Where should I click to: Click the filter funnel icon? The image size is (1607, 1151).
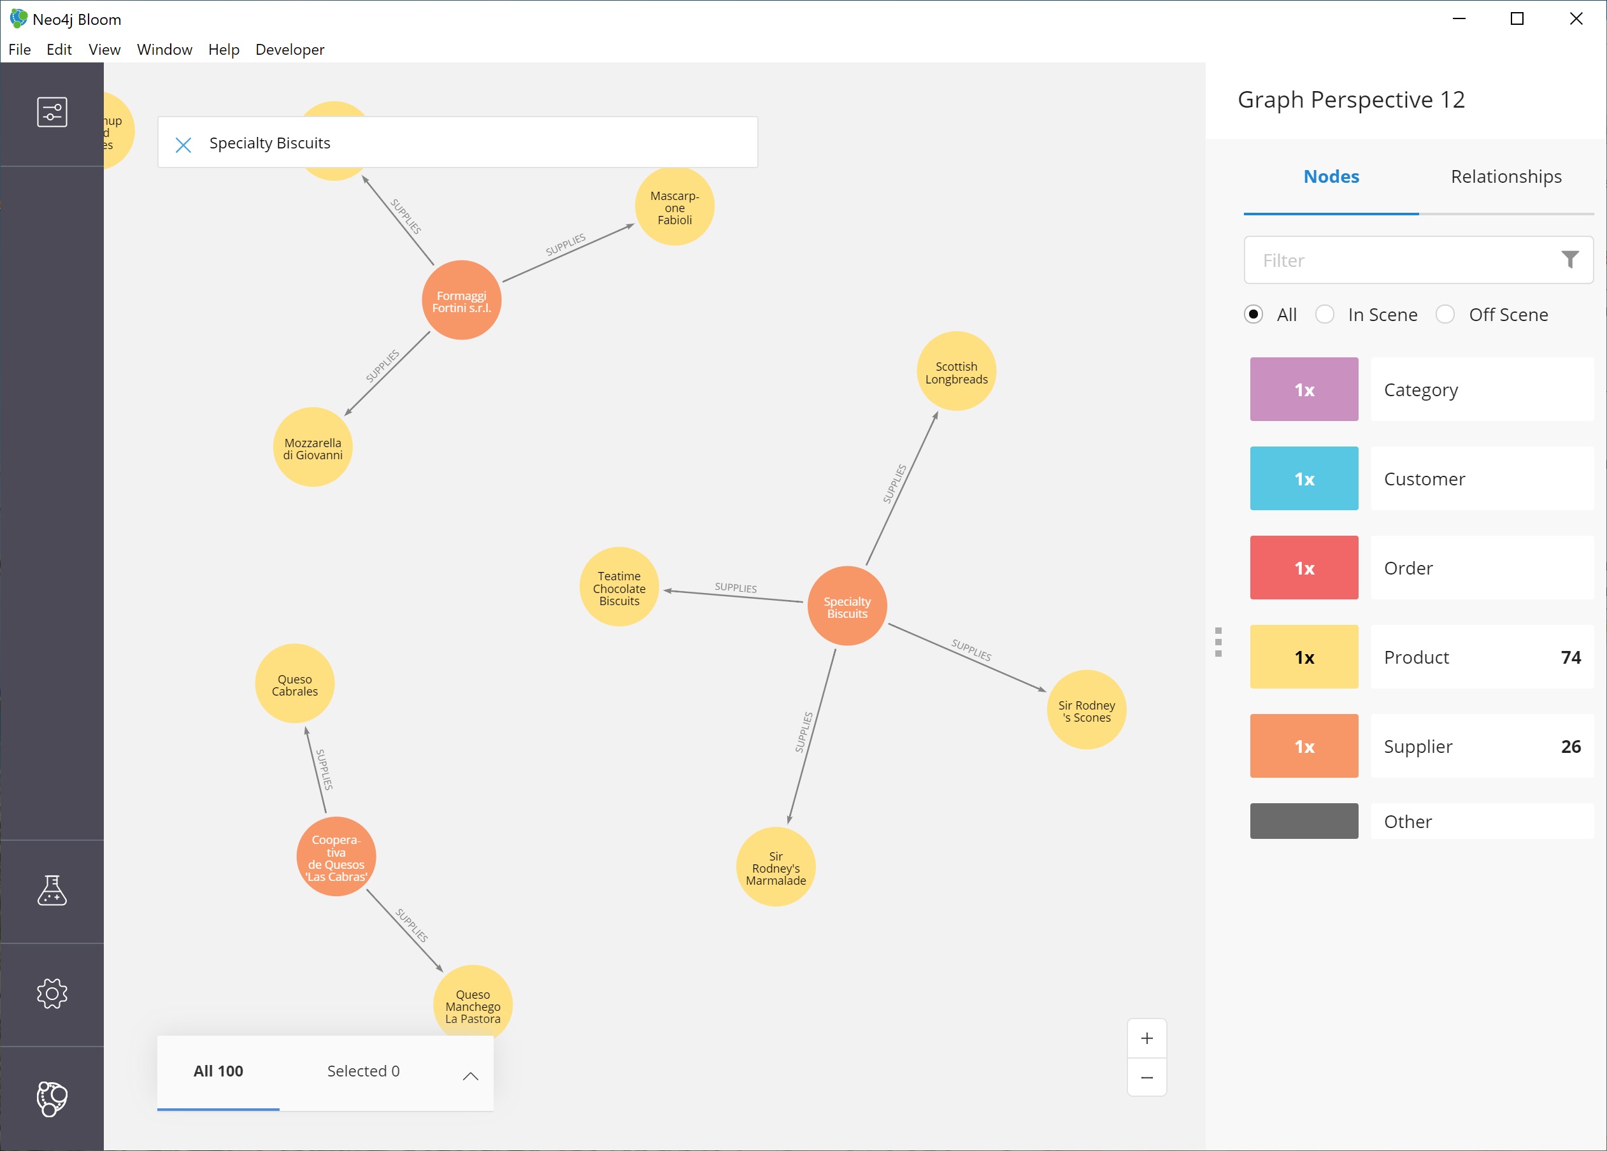(x=1569, y=259)
